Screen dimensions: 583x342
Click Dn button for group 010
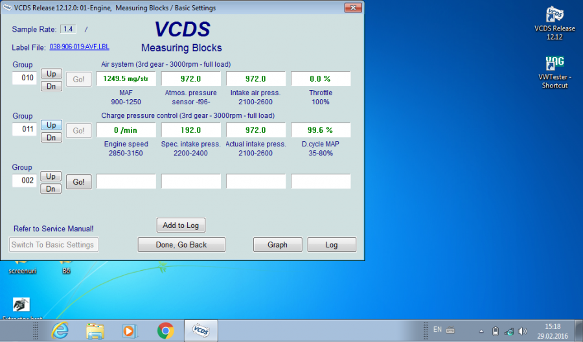point(51,86)
